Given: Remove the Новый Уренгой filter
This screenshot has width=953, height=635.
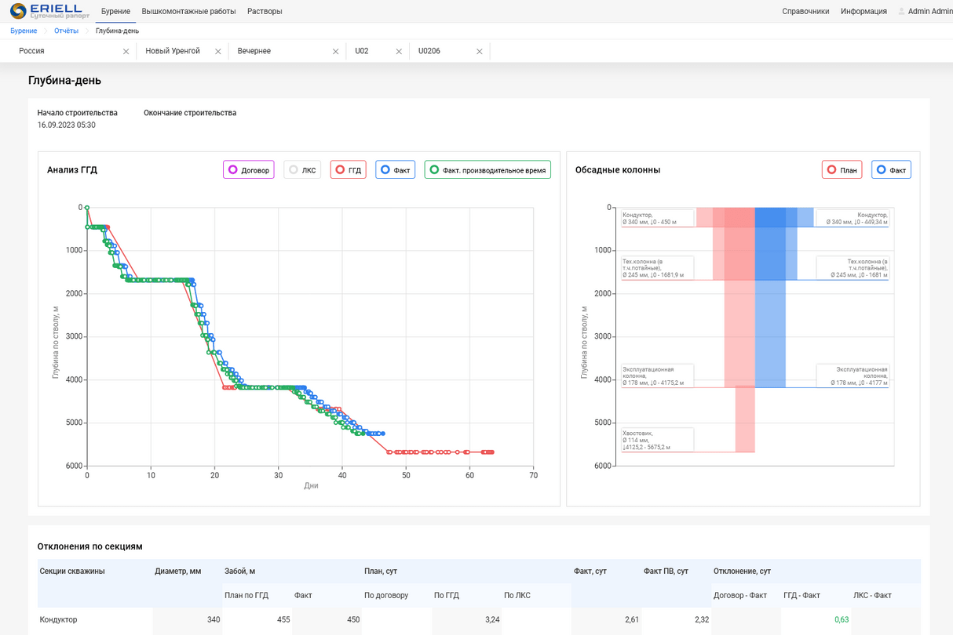Looking at the screenshot, I should (x=218, y=52).
